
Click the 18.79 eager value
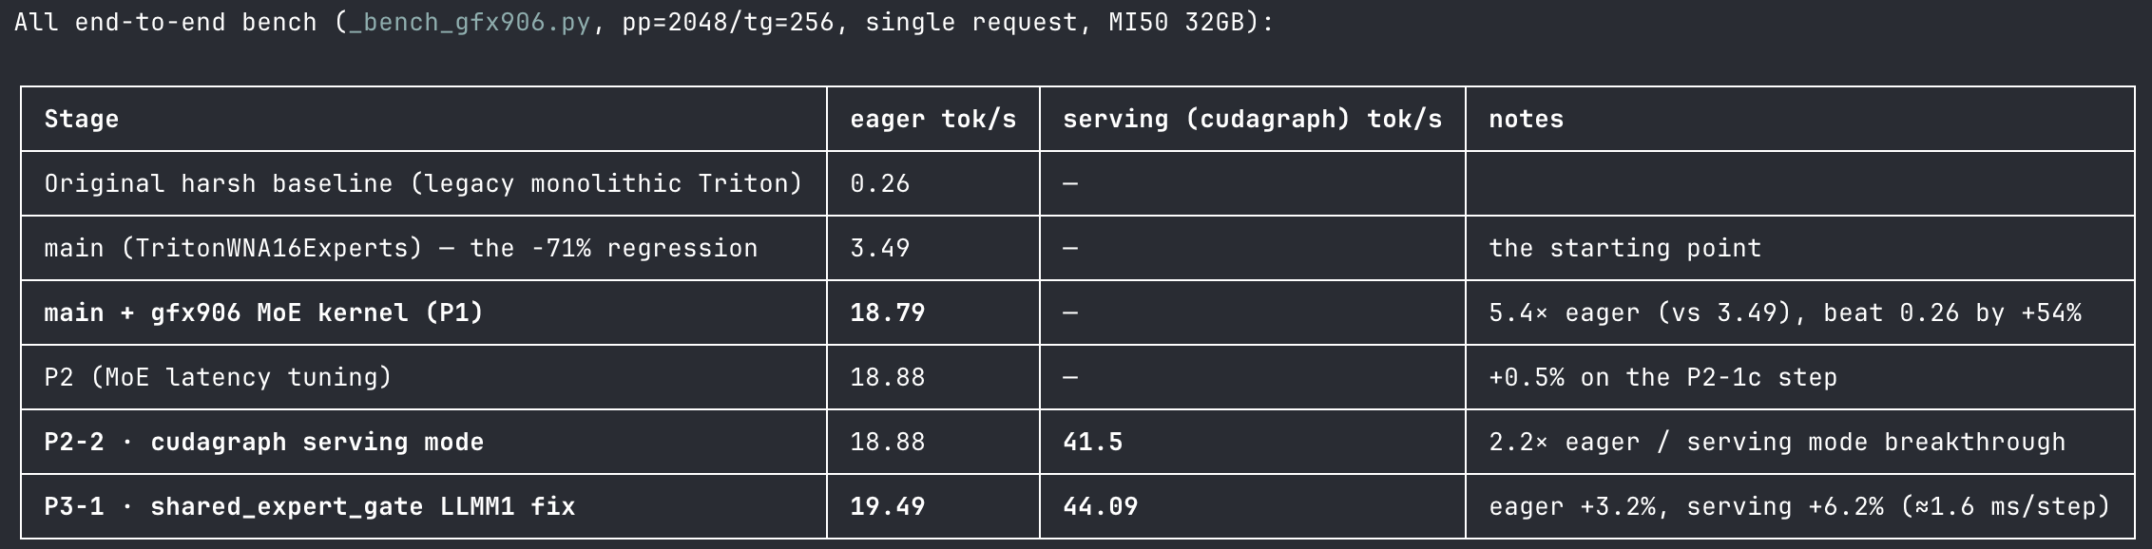click(x=887, y=312)
